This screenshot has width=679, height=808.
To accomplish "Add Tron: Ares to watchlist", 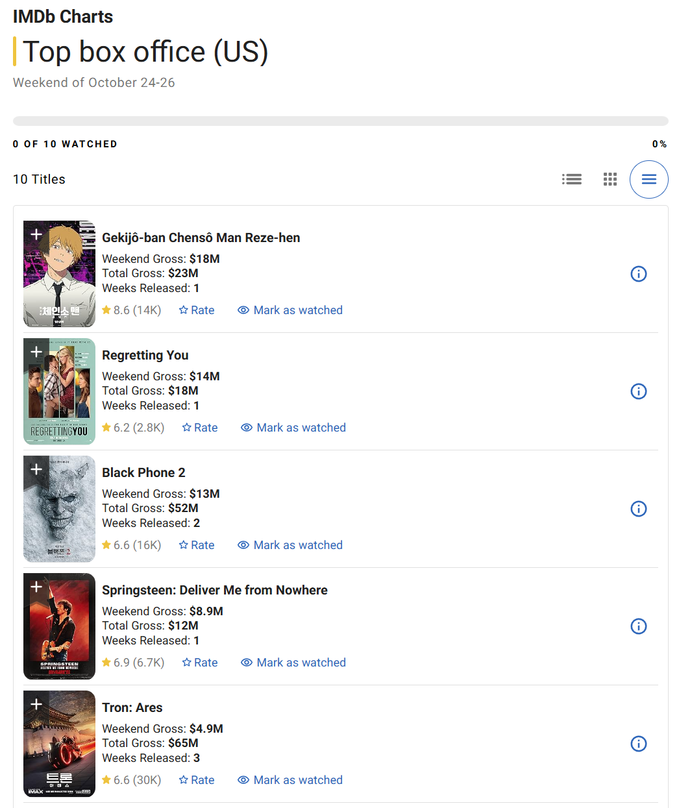I will click(x=36, y=704).
